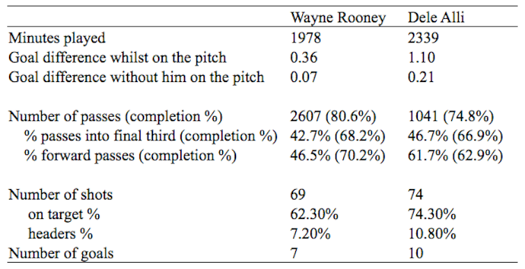The width and height of the screenshot is (525, 269).
Task: Select the Dele Alli column header
Action: [x=436, y=17]
